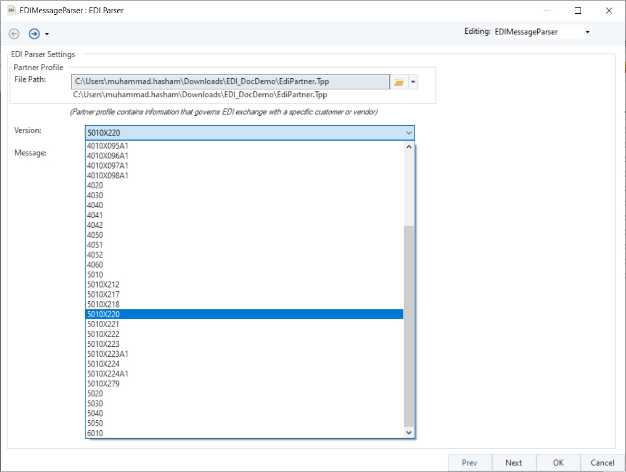The image size is (626, 472).
Task: Collapse the Version combo box chevron
Action: pyautogui.click(x=408, y=133)
